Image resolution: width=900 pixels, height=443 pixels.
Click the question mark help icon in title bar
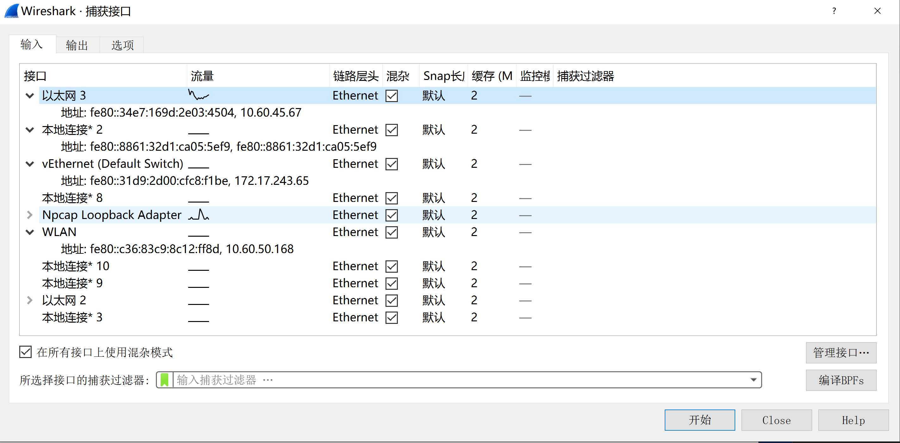834,11
